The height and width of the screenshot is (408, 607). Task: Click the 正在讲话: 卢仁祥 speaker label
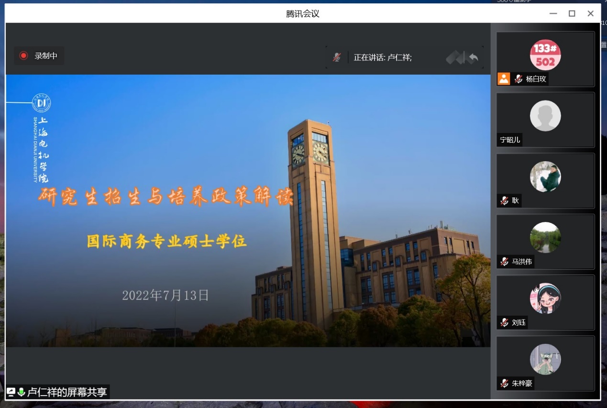[382, 57]
